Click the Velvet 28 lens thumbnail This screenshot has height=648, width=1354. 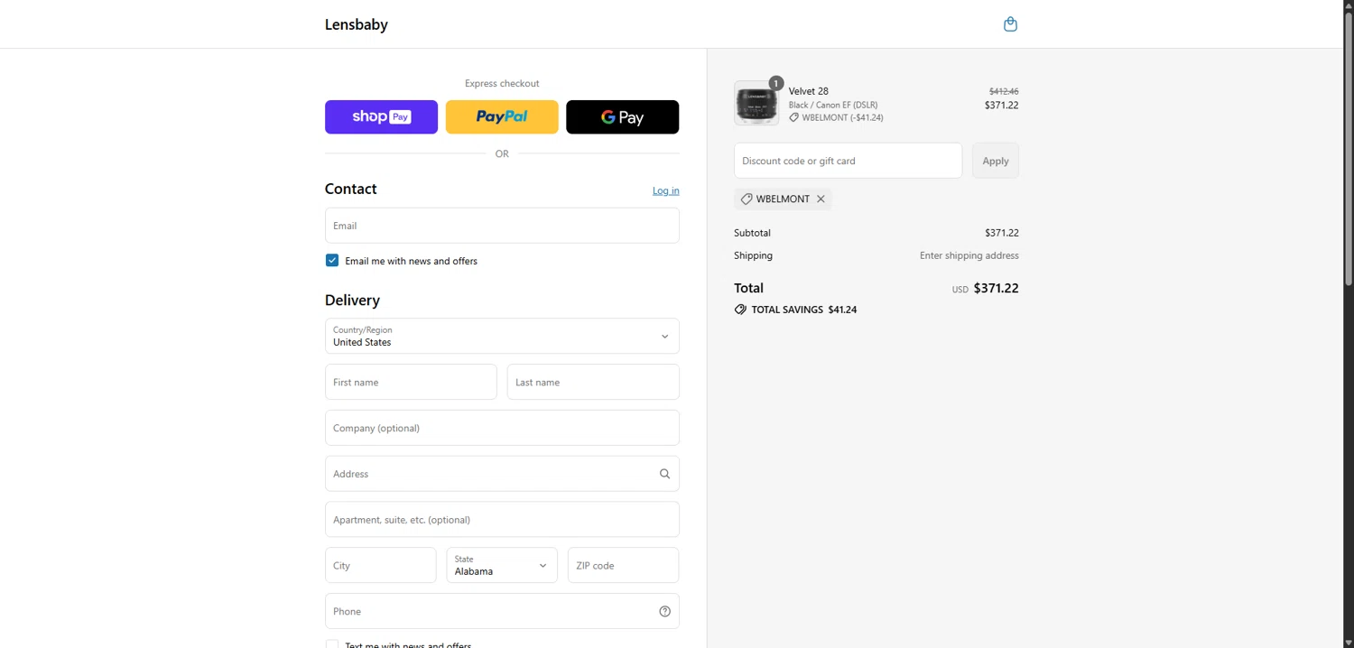click(x=756, y=103)
